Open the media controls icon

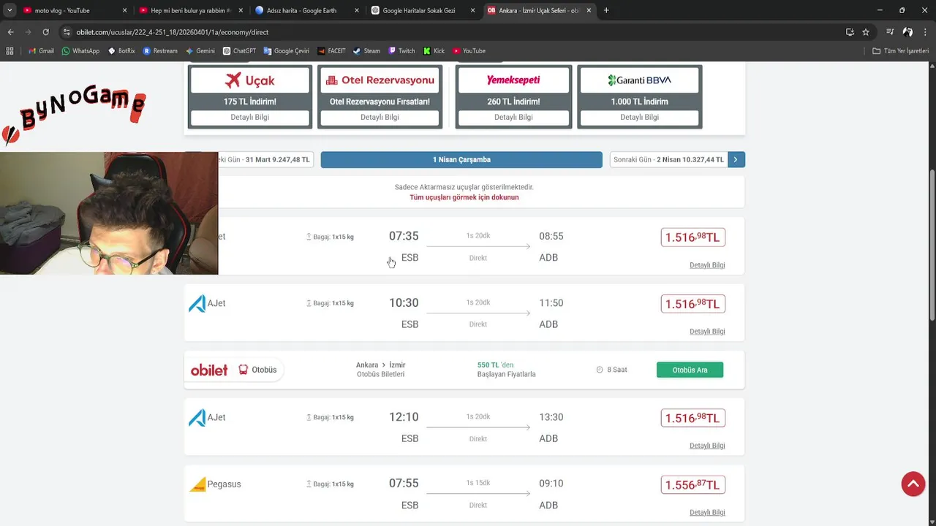[x=890, y=32]
